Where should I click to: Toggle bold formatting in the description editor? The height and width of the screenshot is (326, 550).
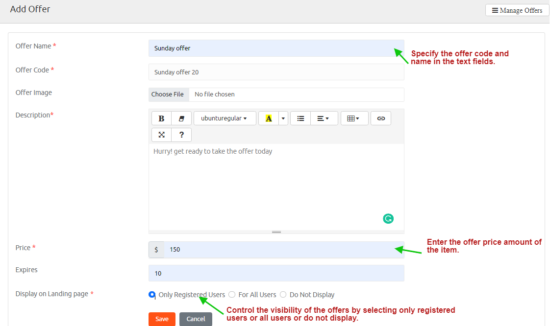pos(161,118)
